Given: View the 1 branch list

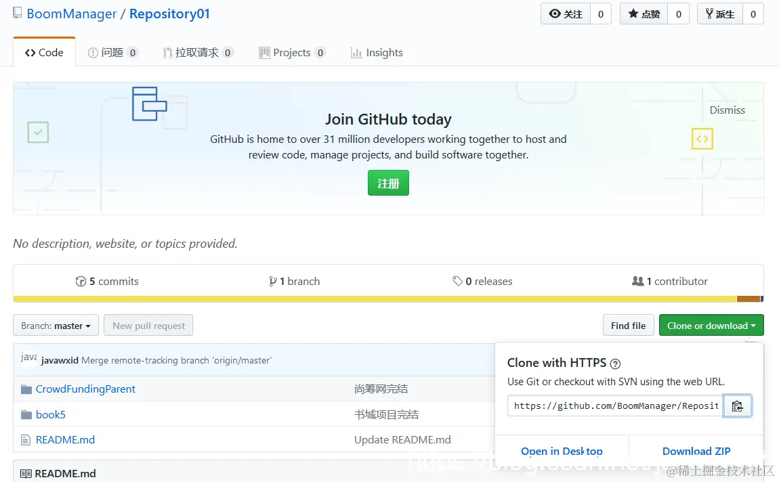Looking at the screenshot, I should 294,282.
